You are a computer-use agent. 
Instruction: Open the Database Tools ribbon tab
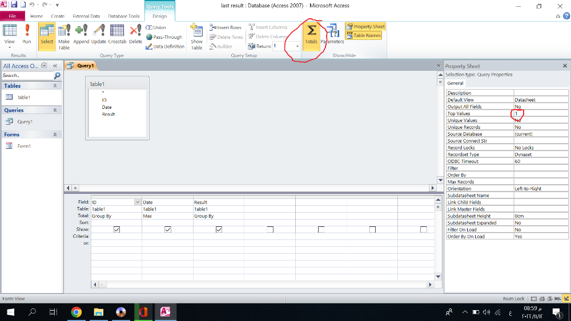tap(124, 16)
